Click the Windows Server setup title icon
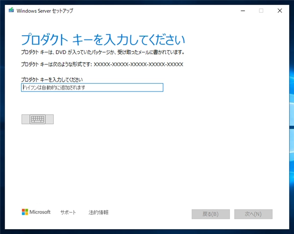The width and height of the screenshot is (294, 234). (11, 10)
